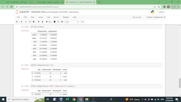This screenshot has height=102, width=181.
Task: Move selected cell up arrow
Action: [39, 22]
